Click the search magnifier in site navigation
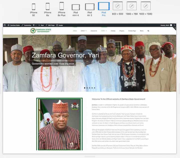The image size is (180, 158). [x=148, y=31]
